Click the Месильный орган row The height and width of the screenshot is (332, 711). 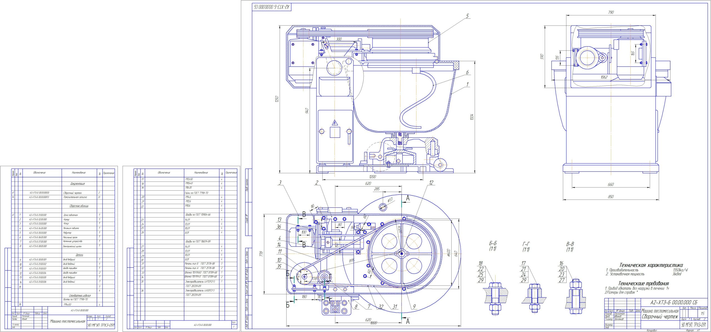coord(63,237)
